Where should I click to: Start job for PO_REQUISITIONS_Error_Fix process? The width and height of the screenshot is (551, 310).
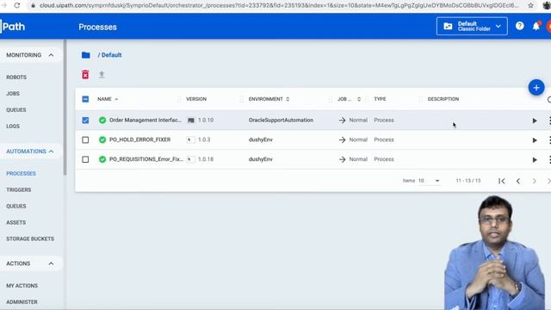coord(535,160)
